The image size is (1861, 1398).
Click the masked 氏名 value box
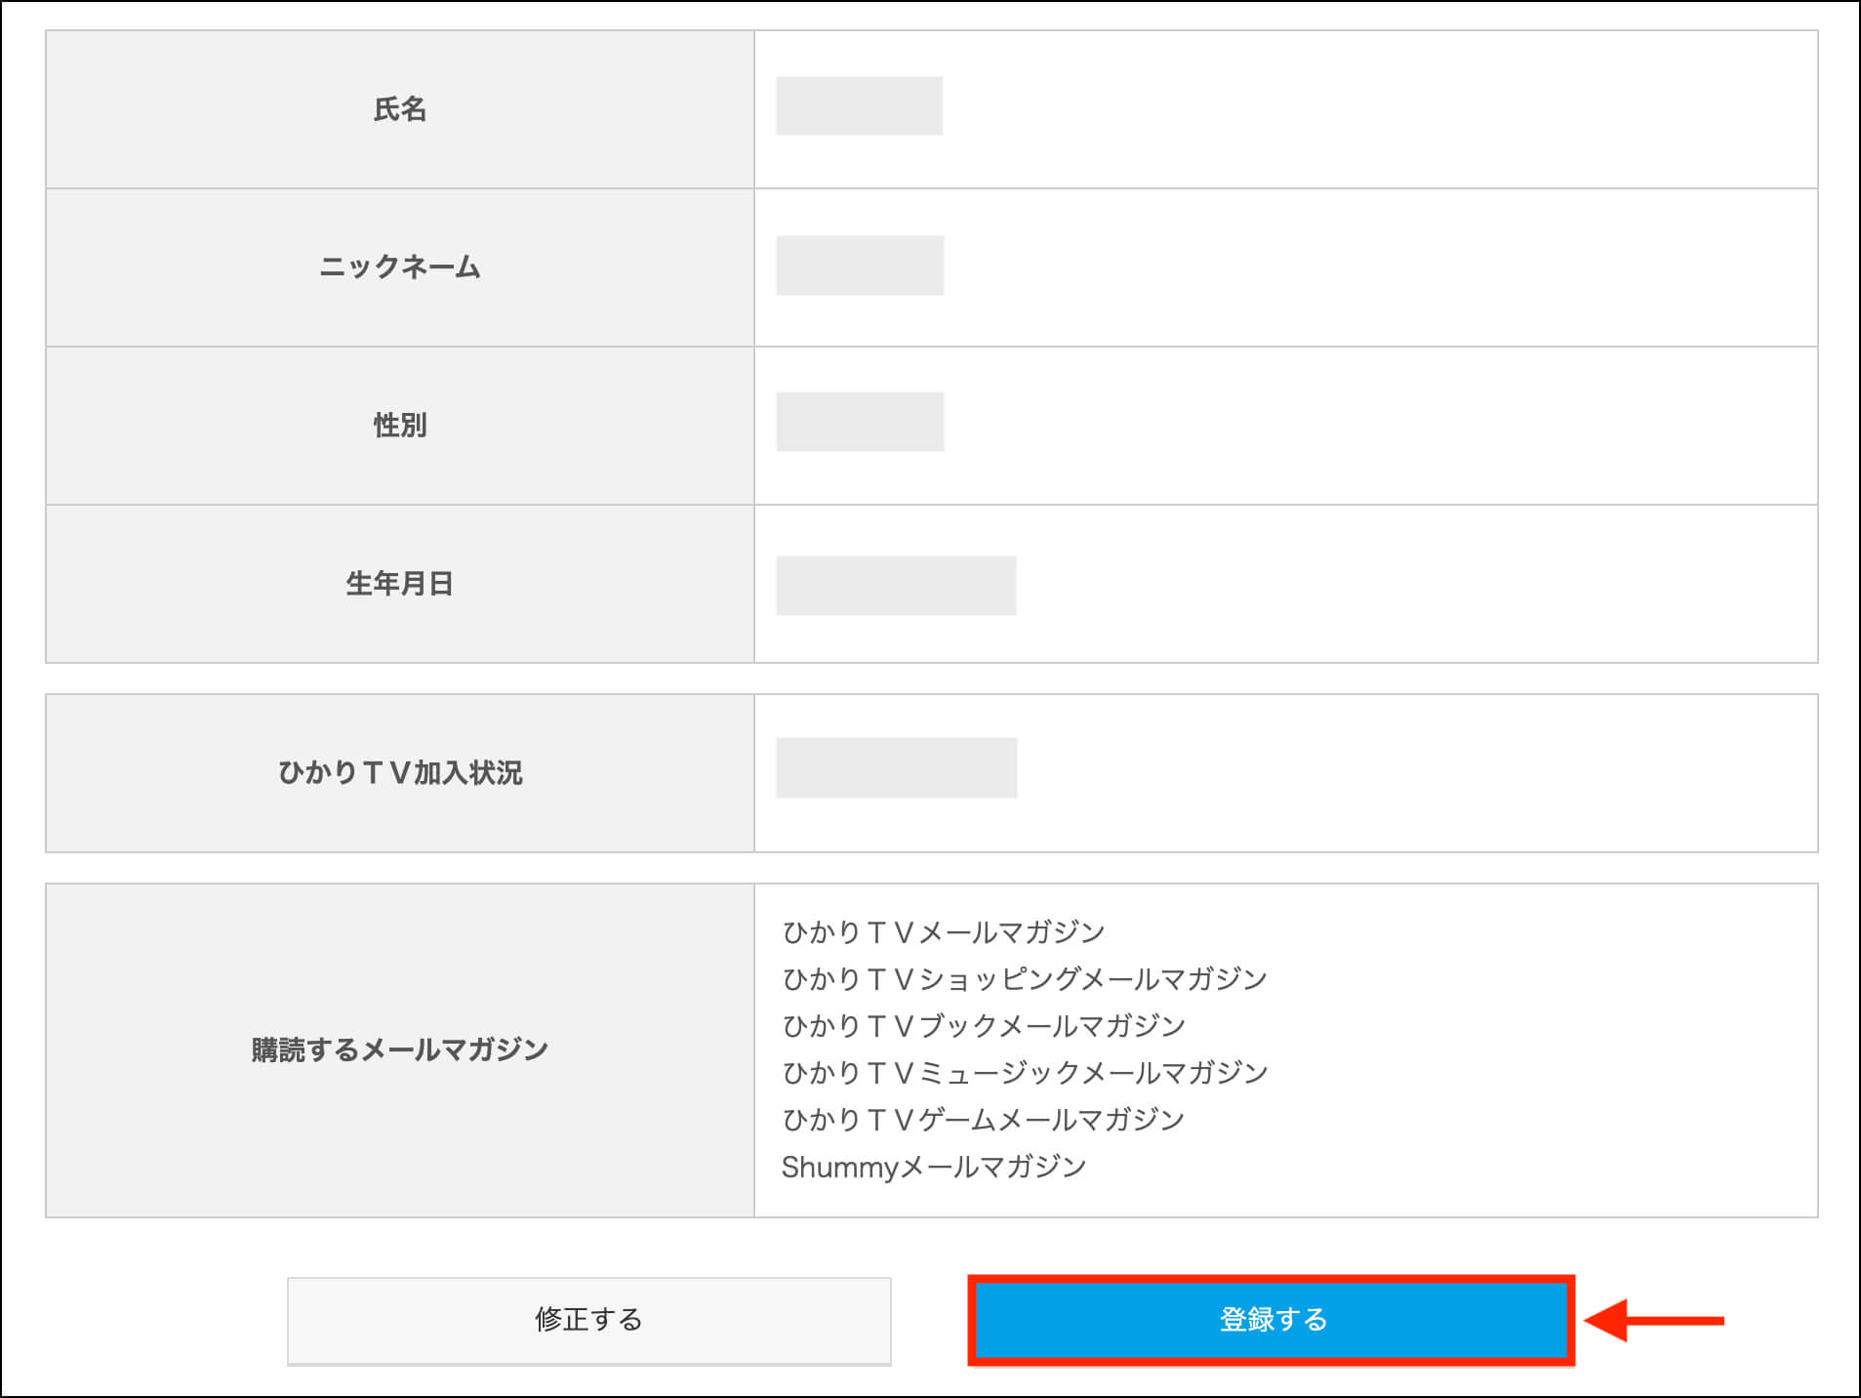[859, 105]
